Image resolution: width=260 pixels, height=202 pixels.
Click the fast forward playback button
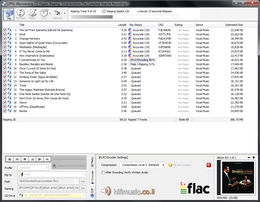(47, 159)
